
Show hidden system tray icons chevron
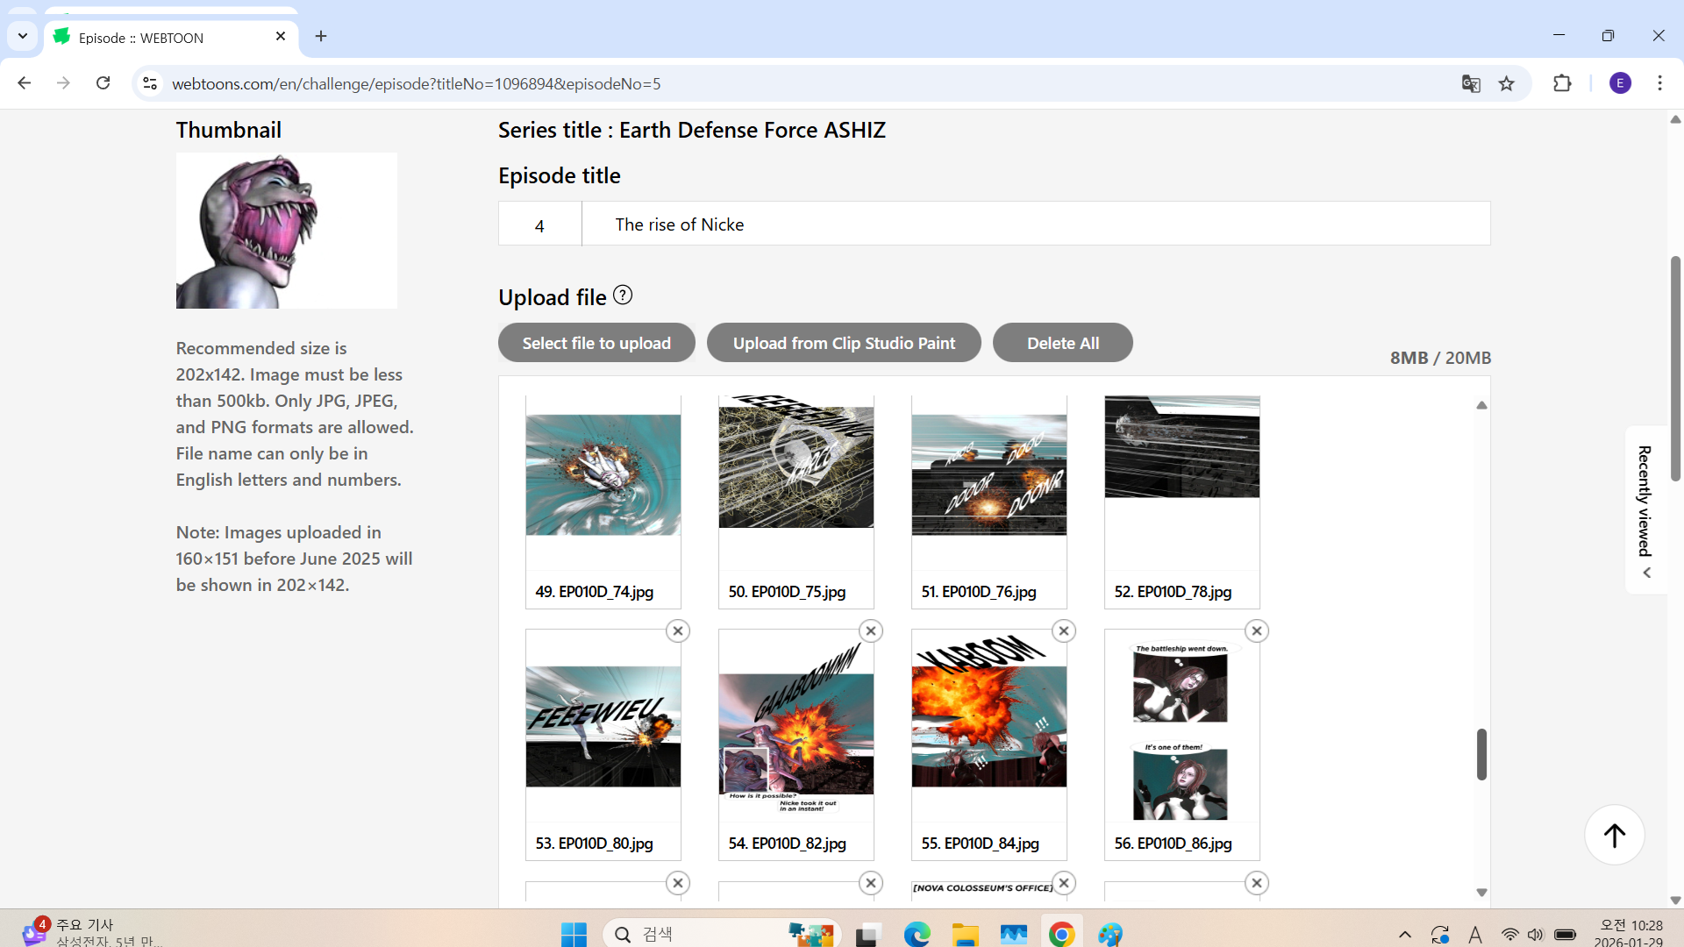[1404, 935]
